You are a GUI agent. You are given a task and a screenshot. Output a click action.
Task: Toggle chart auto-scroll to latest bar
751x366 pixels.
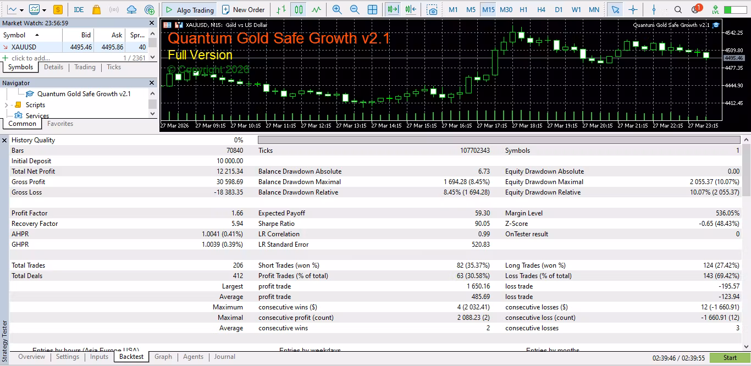point(393,10)
